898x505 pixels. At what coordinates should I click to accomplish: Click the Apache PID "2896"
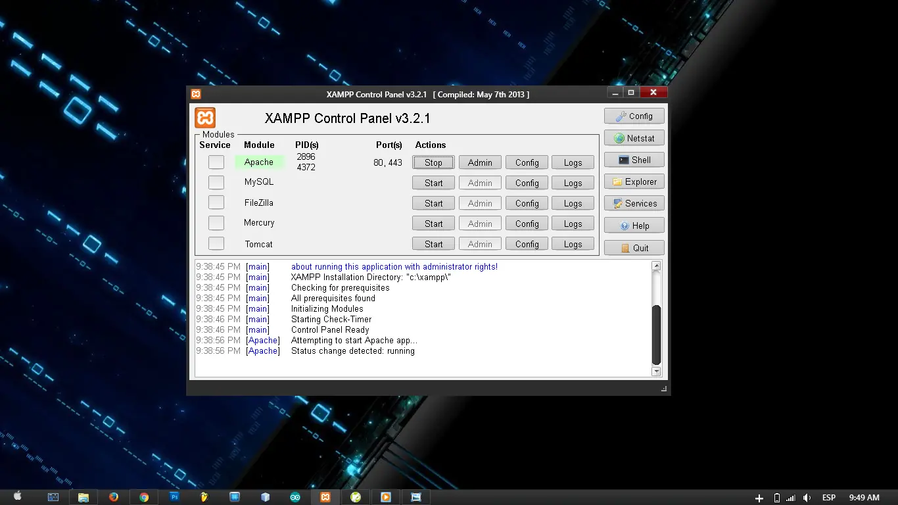pyautogui.click(x=306, y=156)
